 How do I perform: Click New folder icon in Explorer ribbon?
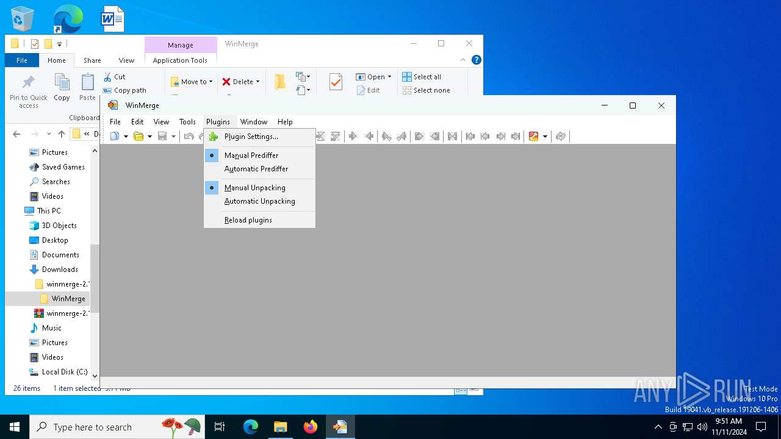pyautogui.click(x=280, y=82)
